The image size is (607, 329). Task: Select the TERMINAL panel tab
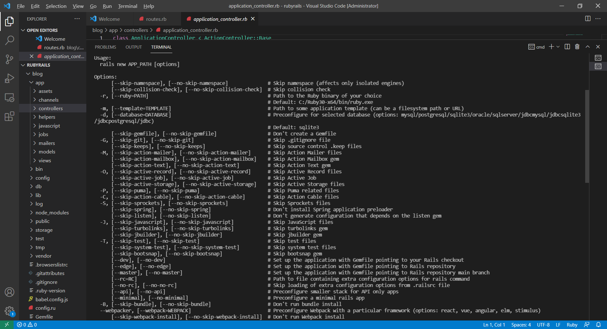click(x=161, y=47)
